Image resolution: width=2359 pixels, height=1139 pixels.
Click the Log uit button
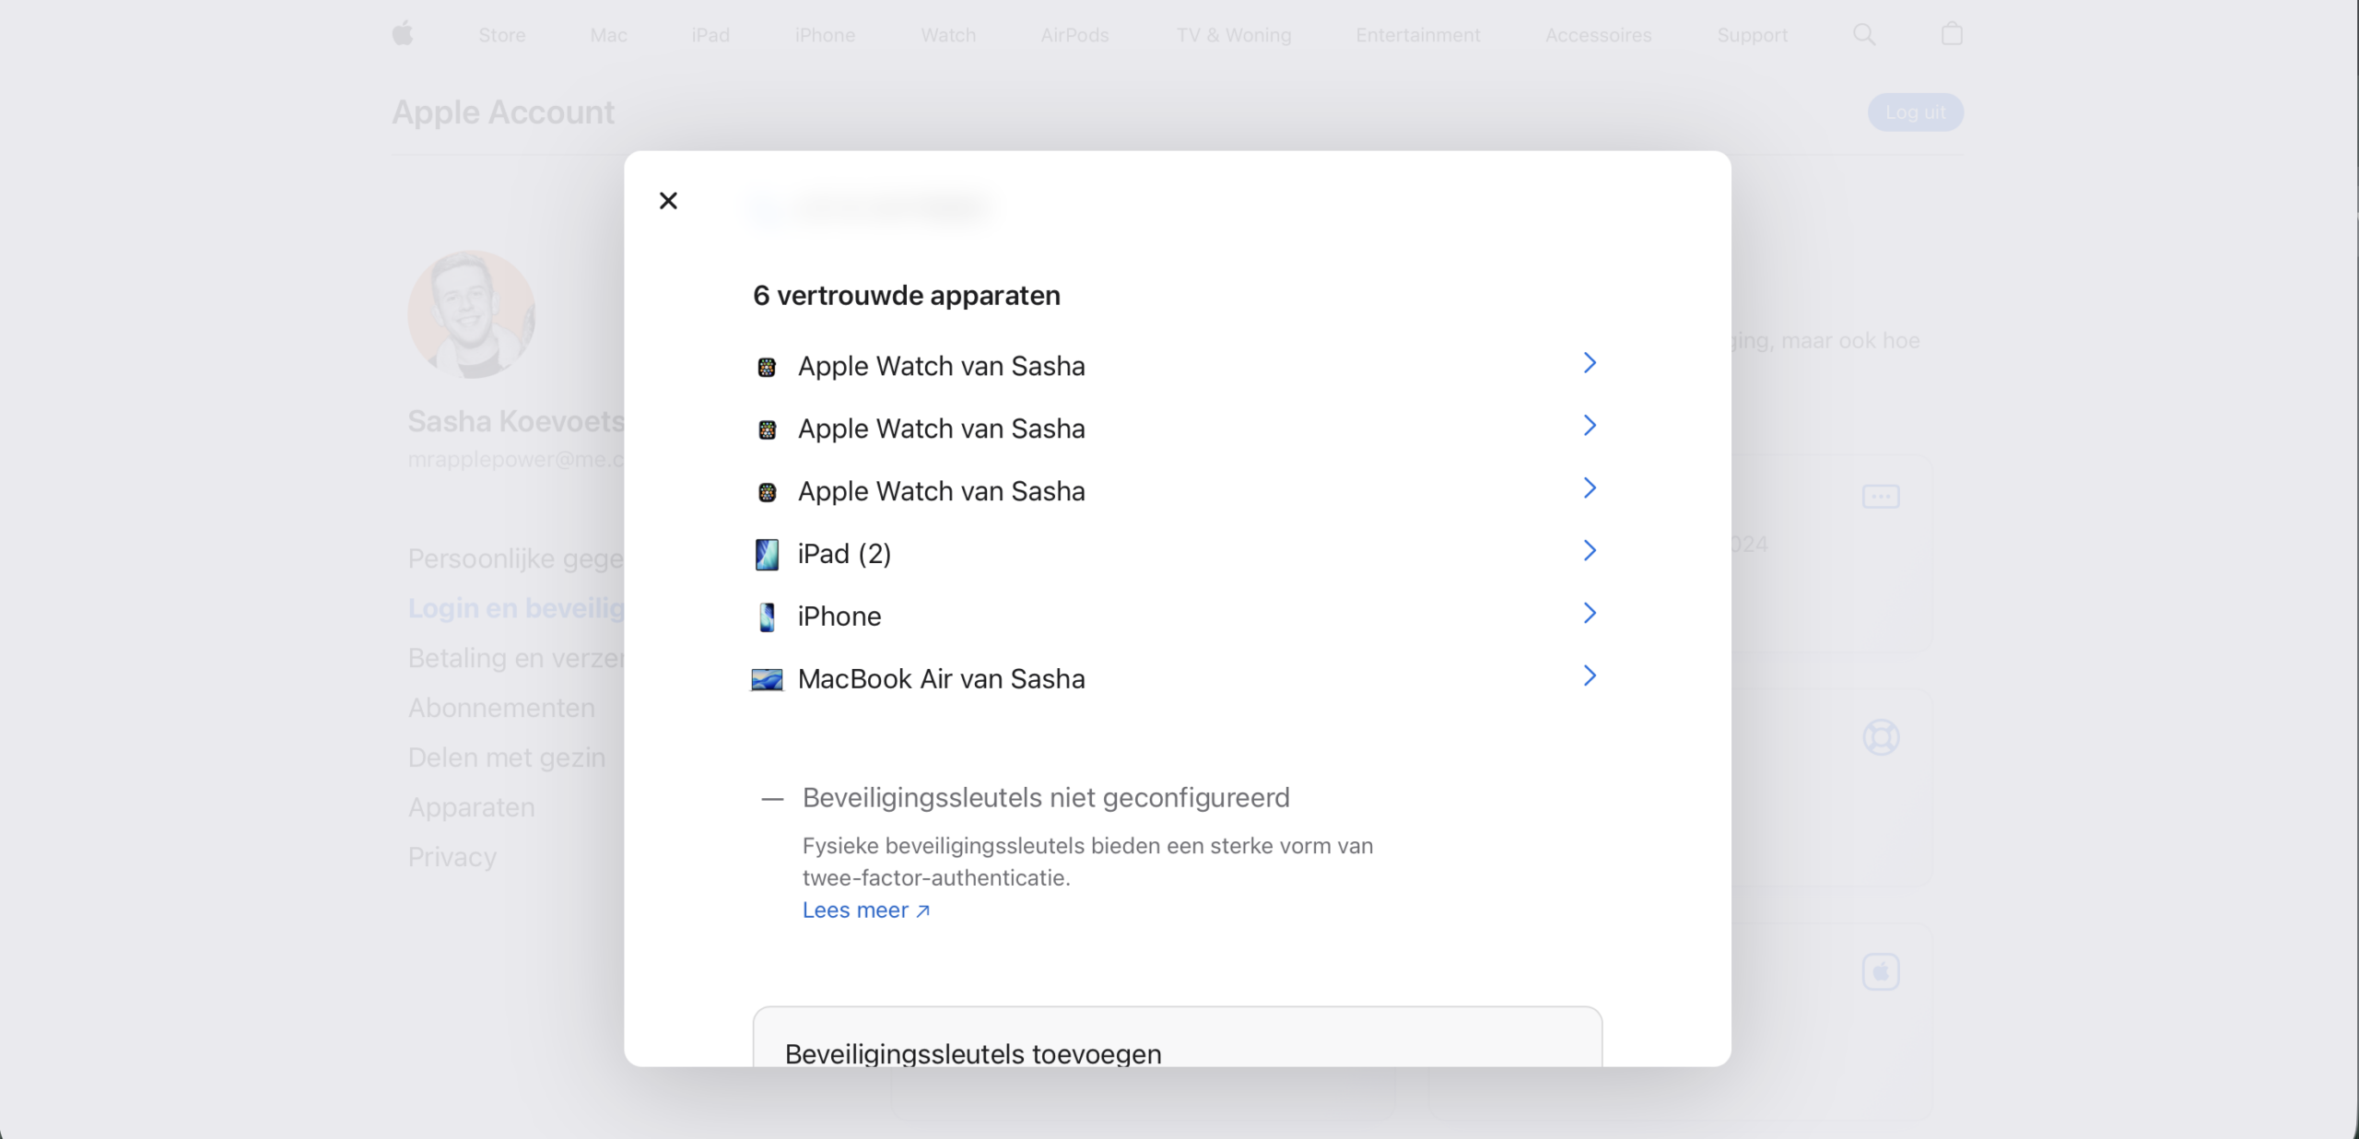coord(1915,112)
